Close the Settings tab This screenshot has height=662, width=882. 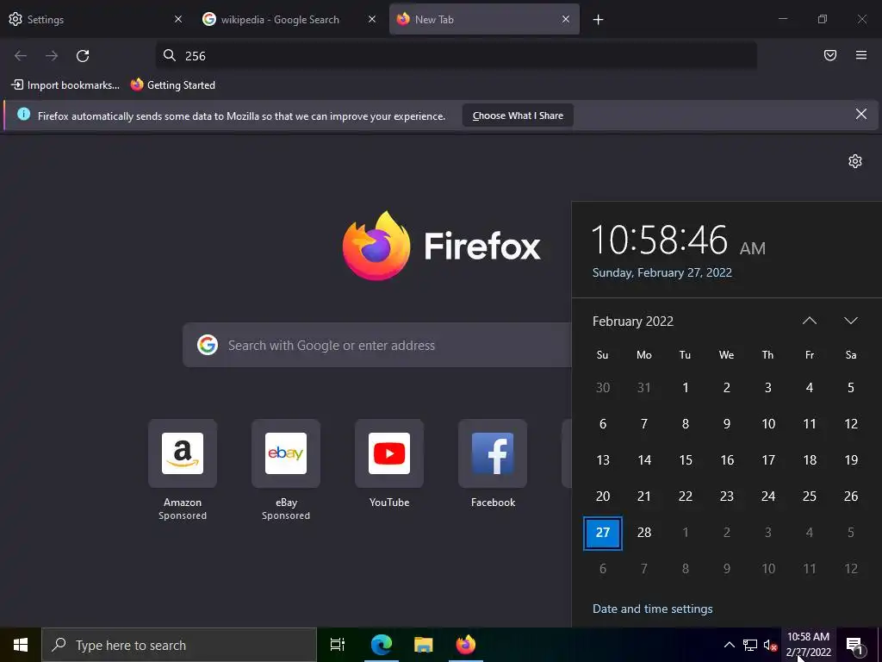(178, 19)
